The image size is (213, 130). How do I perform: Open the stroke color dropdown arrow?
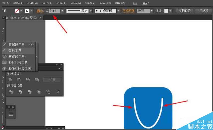[x=31, y=11]
